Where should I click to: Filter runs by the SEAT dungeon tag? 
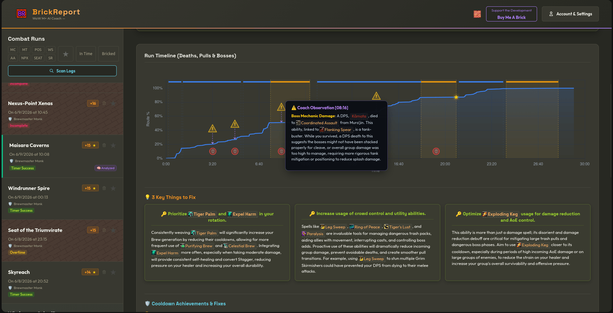(x=38, y=58)
